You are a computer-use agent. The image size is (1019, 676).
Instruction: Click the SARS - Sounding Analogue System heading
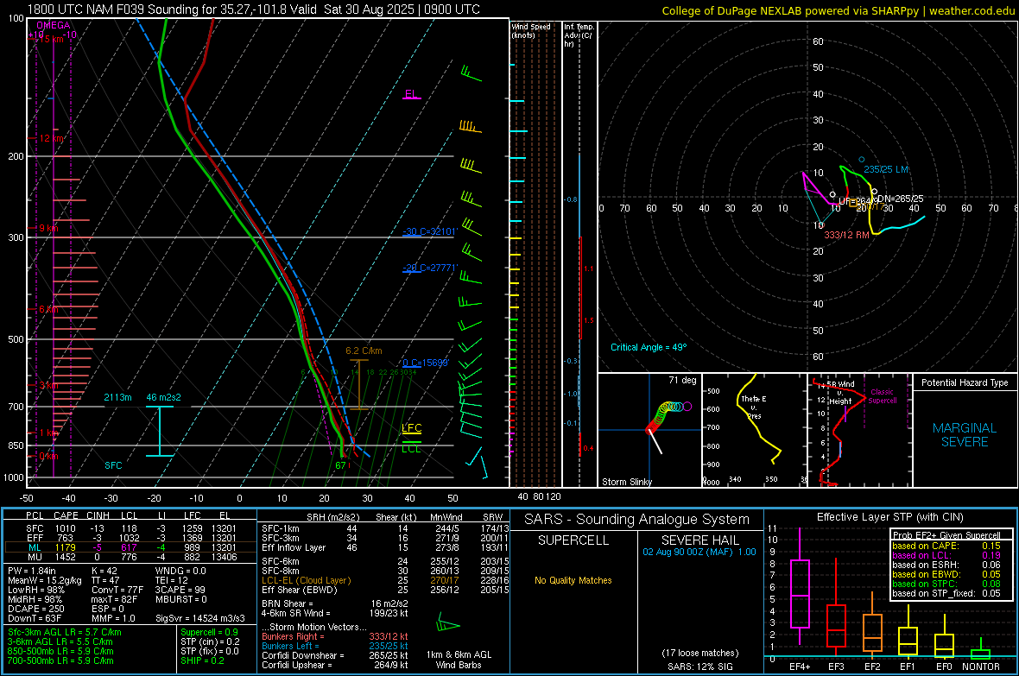[636, 520]
